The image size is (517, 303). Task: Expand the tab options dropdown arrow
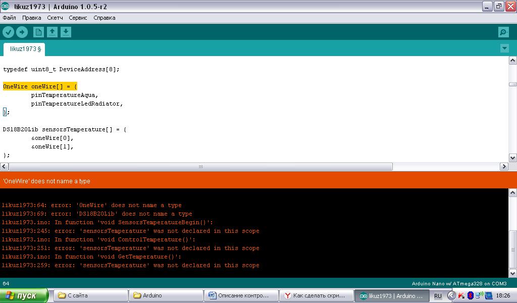(x=504, y=48)
